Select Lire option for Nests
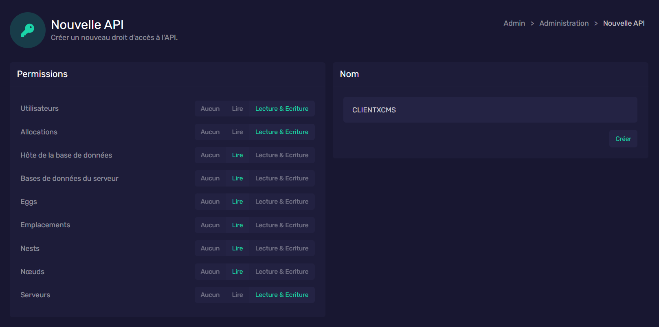The image size is (659, 327). pos(237,248)
